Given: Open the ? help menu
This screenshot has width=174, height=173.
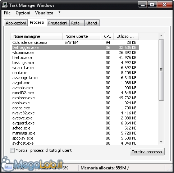Looking at the screenshot, I should tap(59, 13).
